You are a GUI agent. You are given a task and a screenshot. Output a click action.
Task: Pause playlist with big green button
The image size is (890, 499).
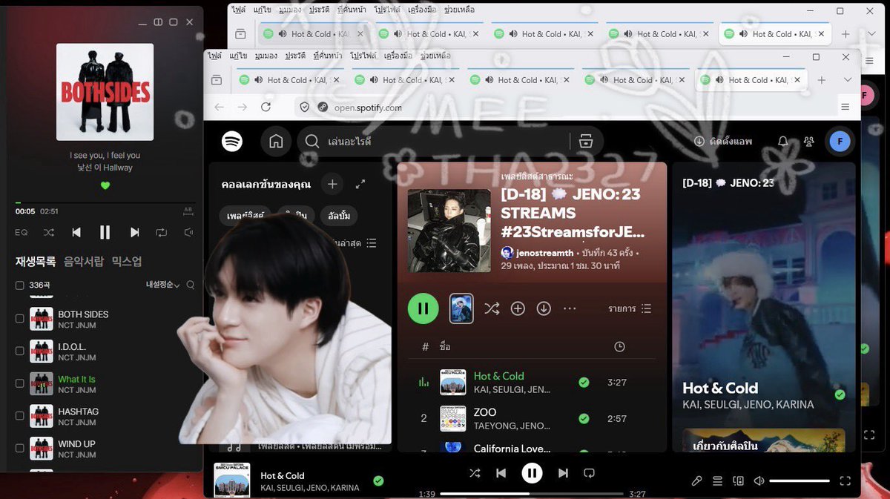423,308
